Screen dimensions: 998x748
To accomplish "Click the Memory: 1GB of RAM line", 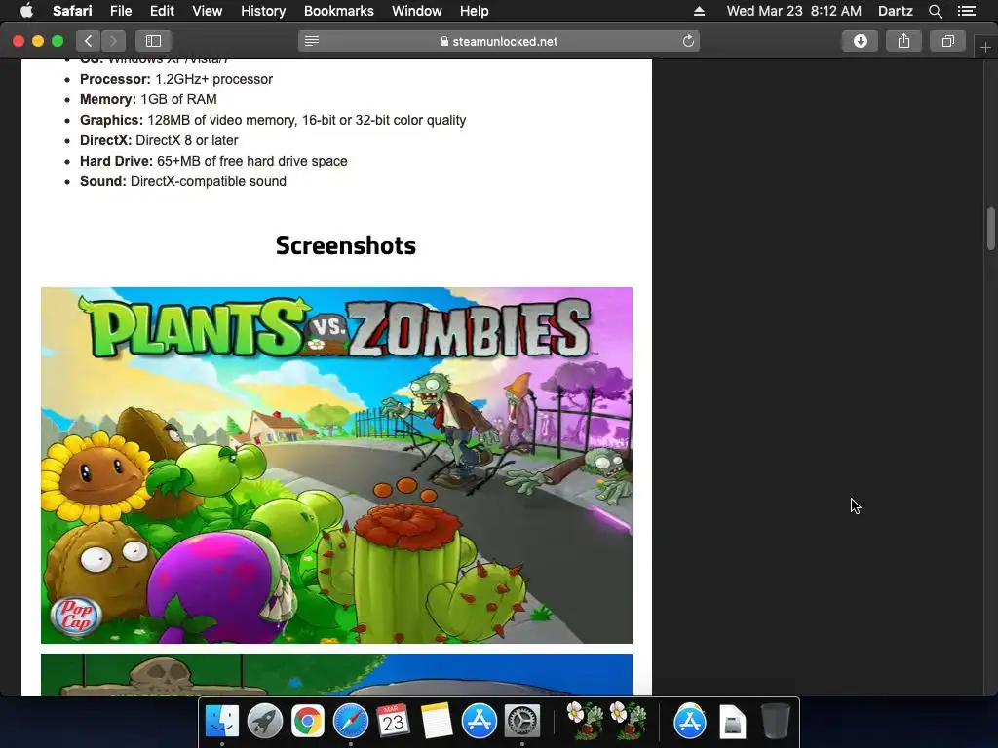I will tap(148, 99).
